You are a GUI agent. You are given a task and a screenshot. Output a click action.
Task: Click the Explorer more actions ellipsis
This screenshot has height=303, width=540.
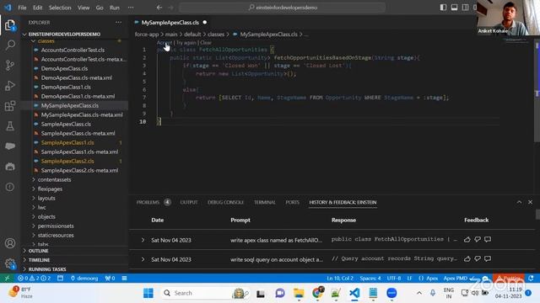point(118,23)
